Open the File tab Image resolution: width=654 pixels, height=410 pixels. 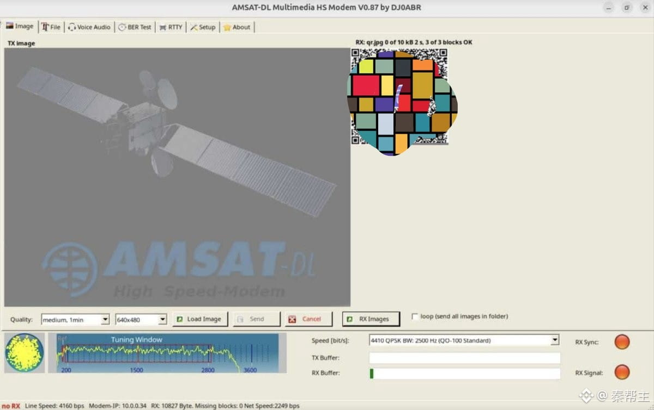point(51,27)
